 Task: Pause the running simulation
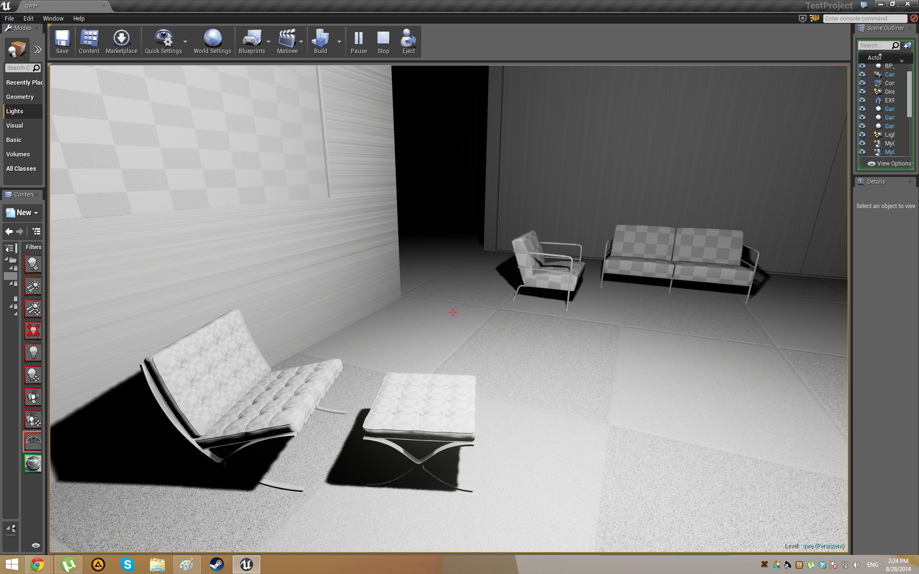pyautogui.click(x=359, y=42)
